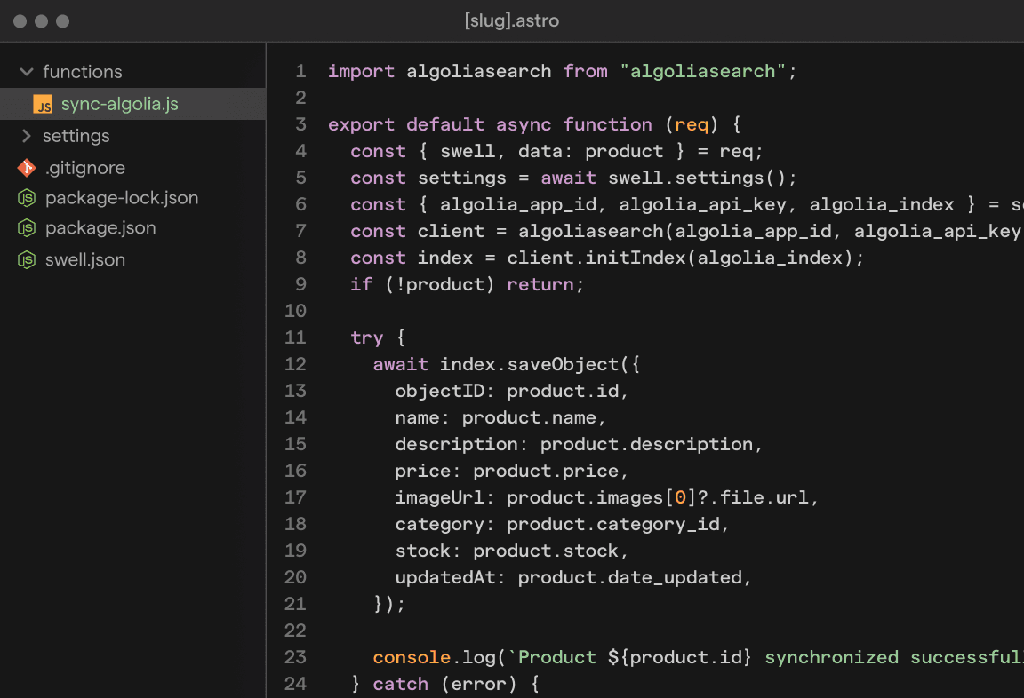Open package-lock.json by its file name
Image resolution: width=1024 pixels, height=698 pixels.
click(122, 198)
